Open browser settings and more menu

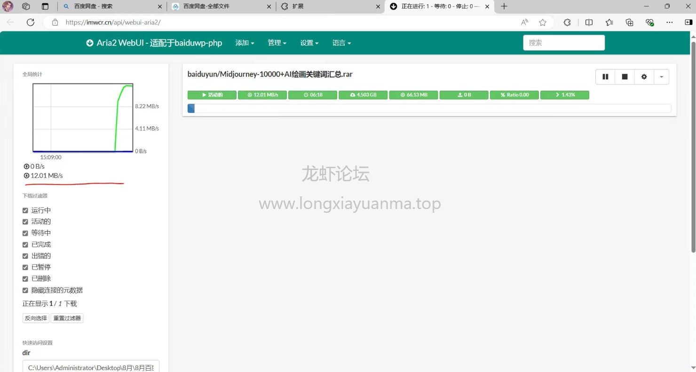pyautogui.click(x=670, y=22)
